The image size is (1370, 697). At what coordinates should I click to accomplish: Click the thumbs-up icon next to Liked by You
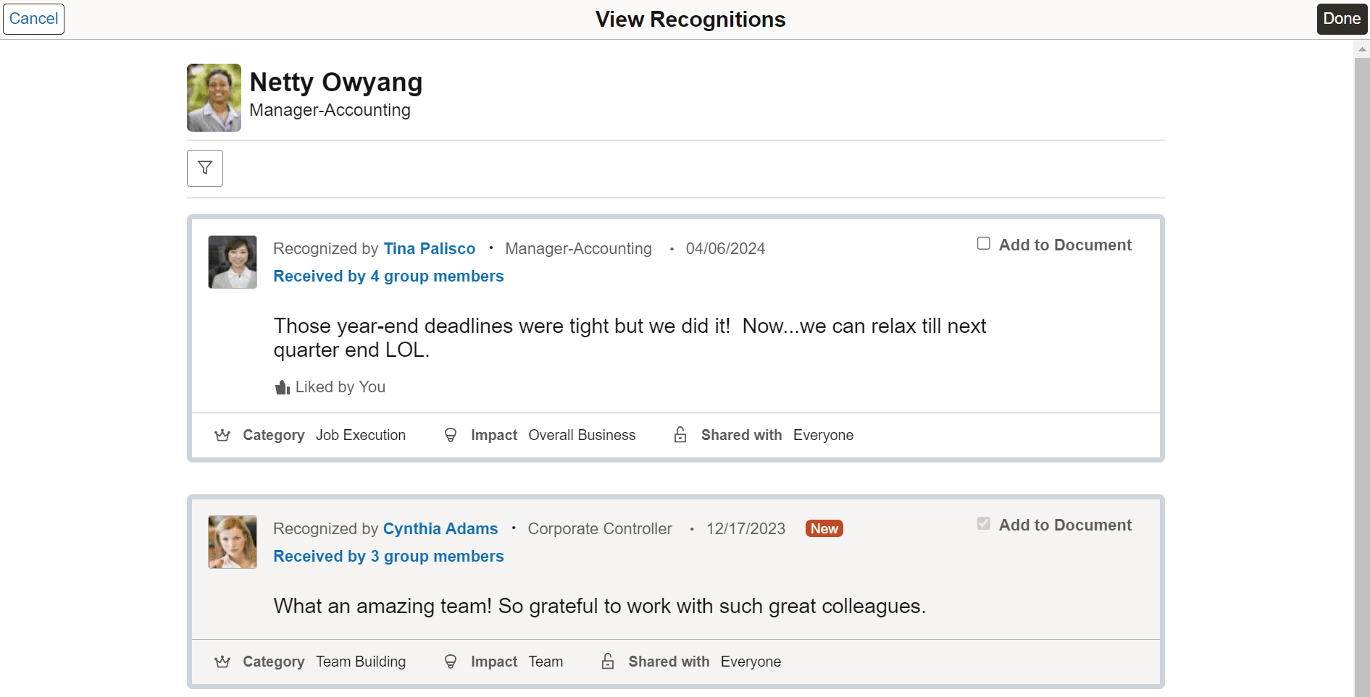click(x=281, y=386)
